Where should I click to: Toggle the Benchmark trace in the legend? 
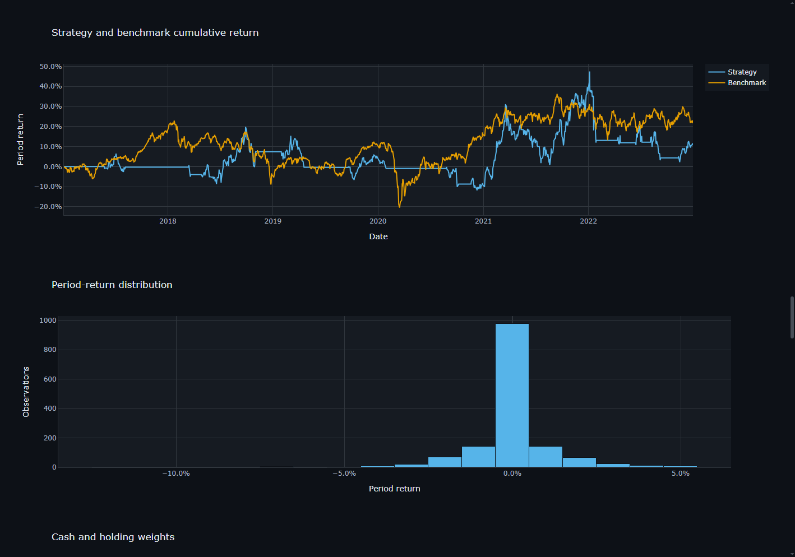(x=737, y=82)
